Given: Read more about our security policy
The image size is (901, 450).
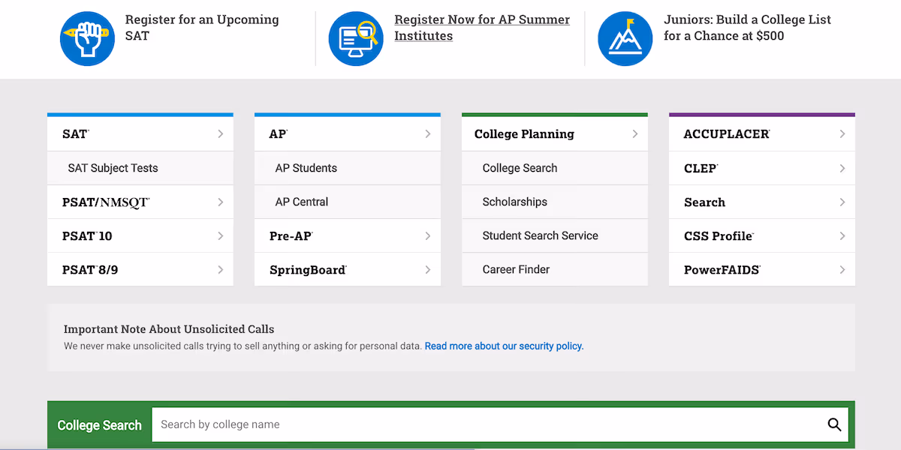Looking at the screenshot, I should (x=504, y=346).
